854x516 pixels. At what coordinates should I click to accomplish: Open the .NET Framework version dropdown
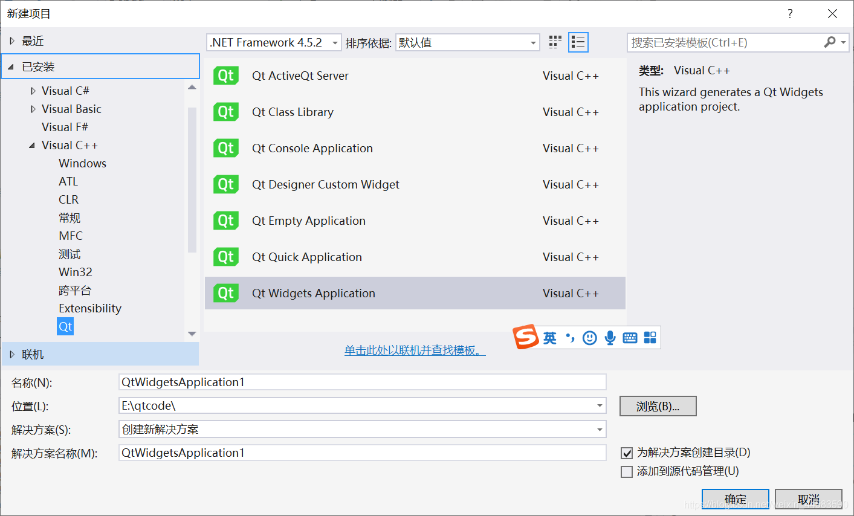(x=335, y=43)
